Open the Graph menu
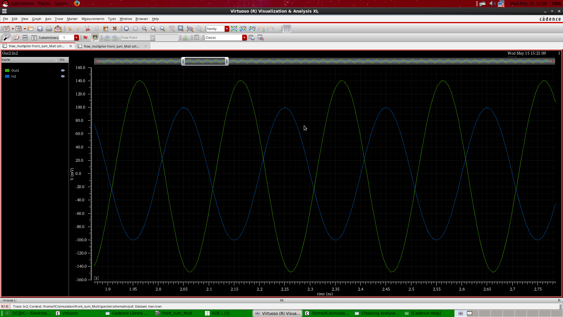This screenshot has width=563, height=317. [37, 19]
